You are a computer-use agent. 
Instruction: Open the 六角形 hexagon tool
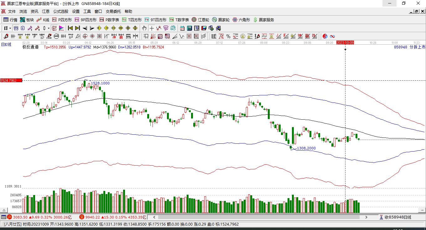tap(241, 20)
